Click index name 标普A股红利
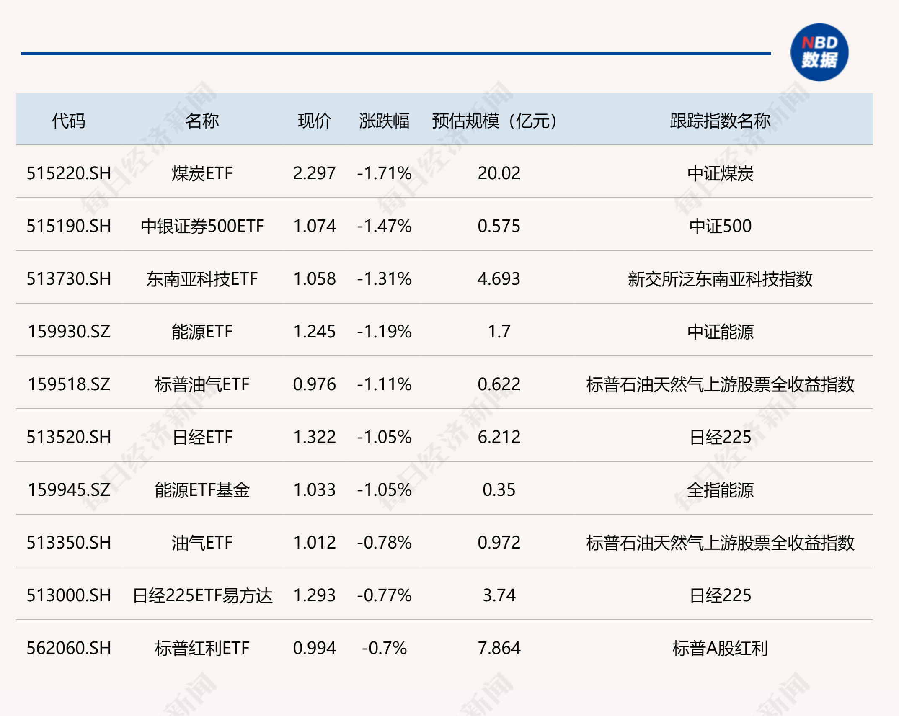This screenshot has height=716, width=899. coord(720,648)
